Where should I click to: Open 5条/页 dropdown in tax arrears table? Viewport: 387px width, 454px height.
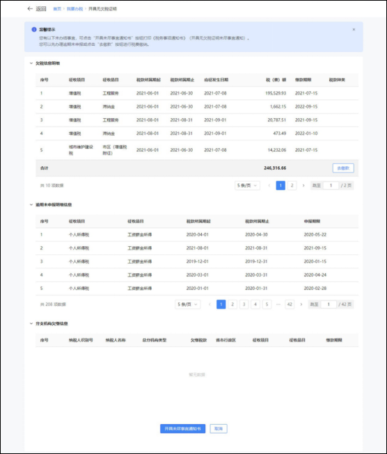click(x=247, y=186)
